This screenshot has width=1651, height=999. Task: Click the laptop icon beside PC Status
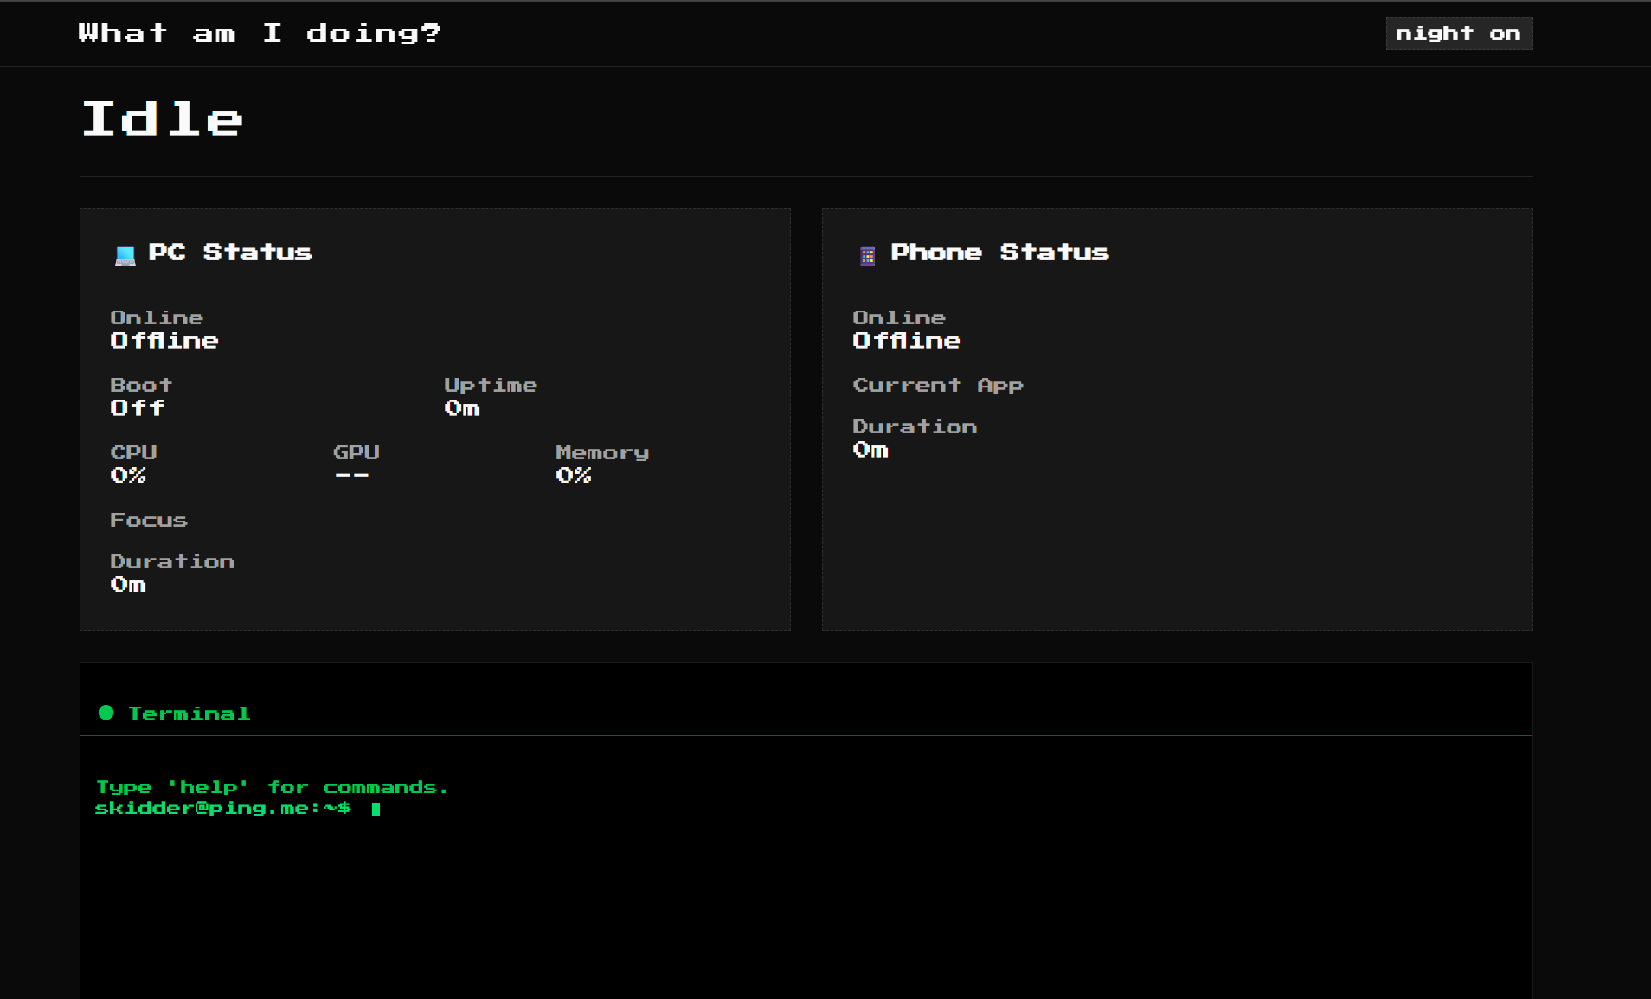pos(125,255)
